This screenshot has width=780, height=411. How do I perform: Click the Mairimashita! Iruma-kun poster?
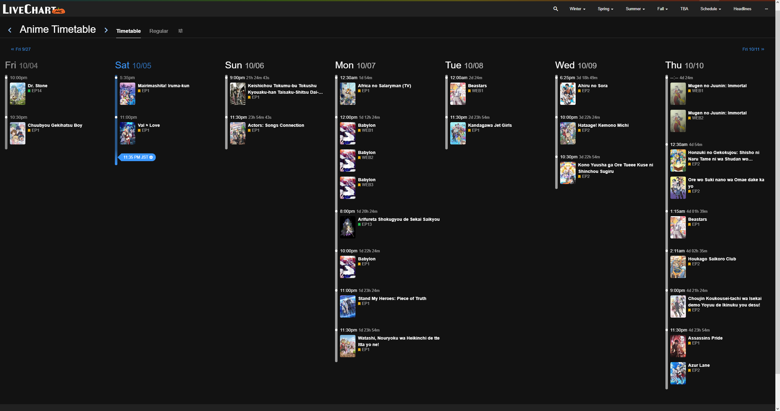[128, 94]
